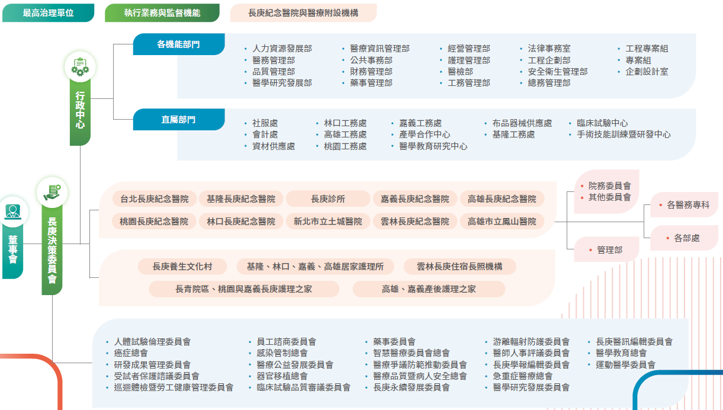Click 醫學教育研究中心 entry
The image size is (723, 410).
(433, 146)
